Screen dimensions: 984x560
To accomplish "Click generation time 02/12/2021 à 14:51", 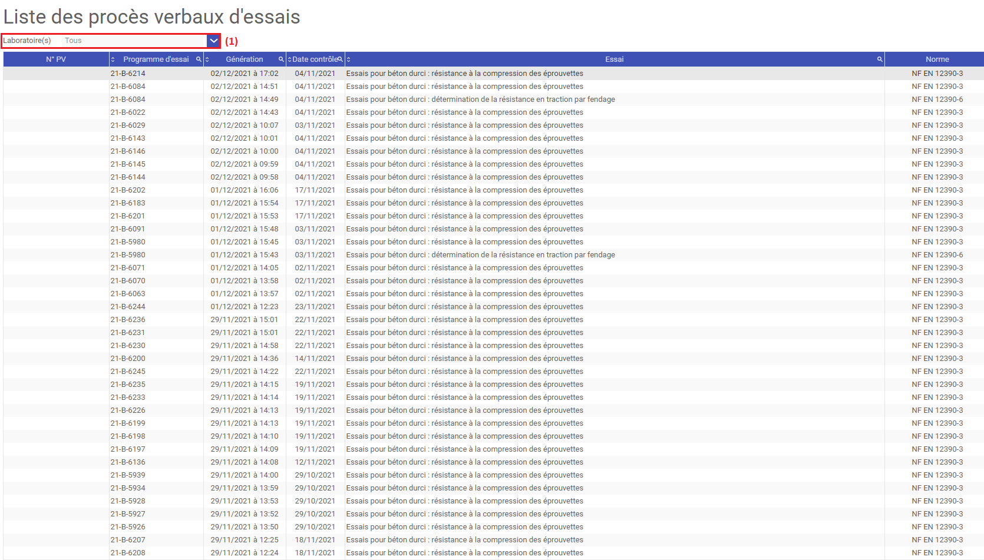I will point(245,87).
